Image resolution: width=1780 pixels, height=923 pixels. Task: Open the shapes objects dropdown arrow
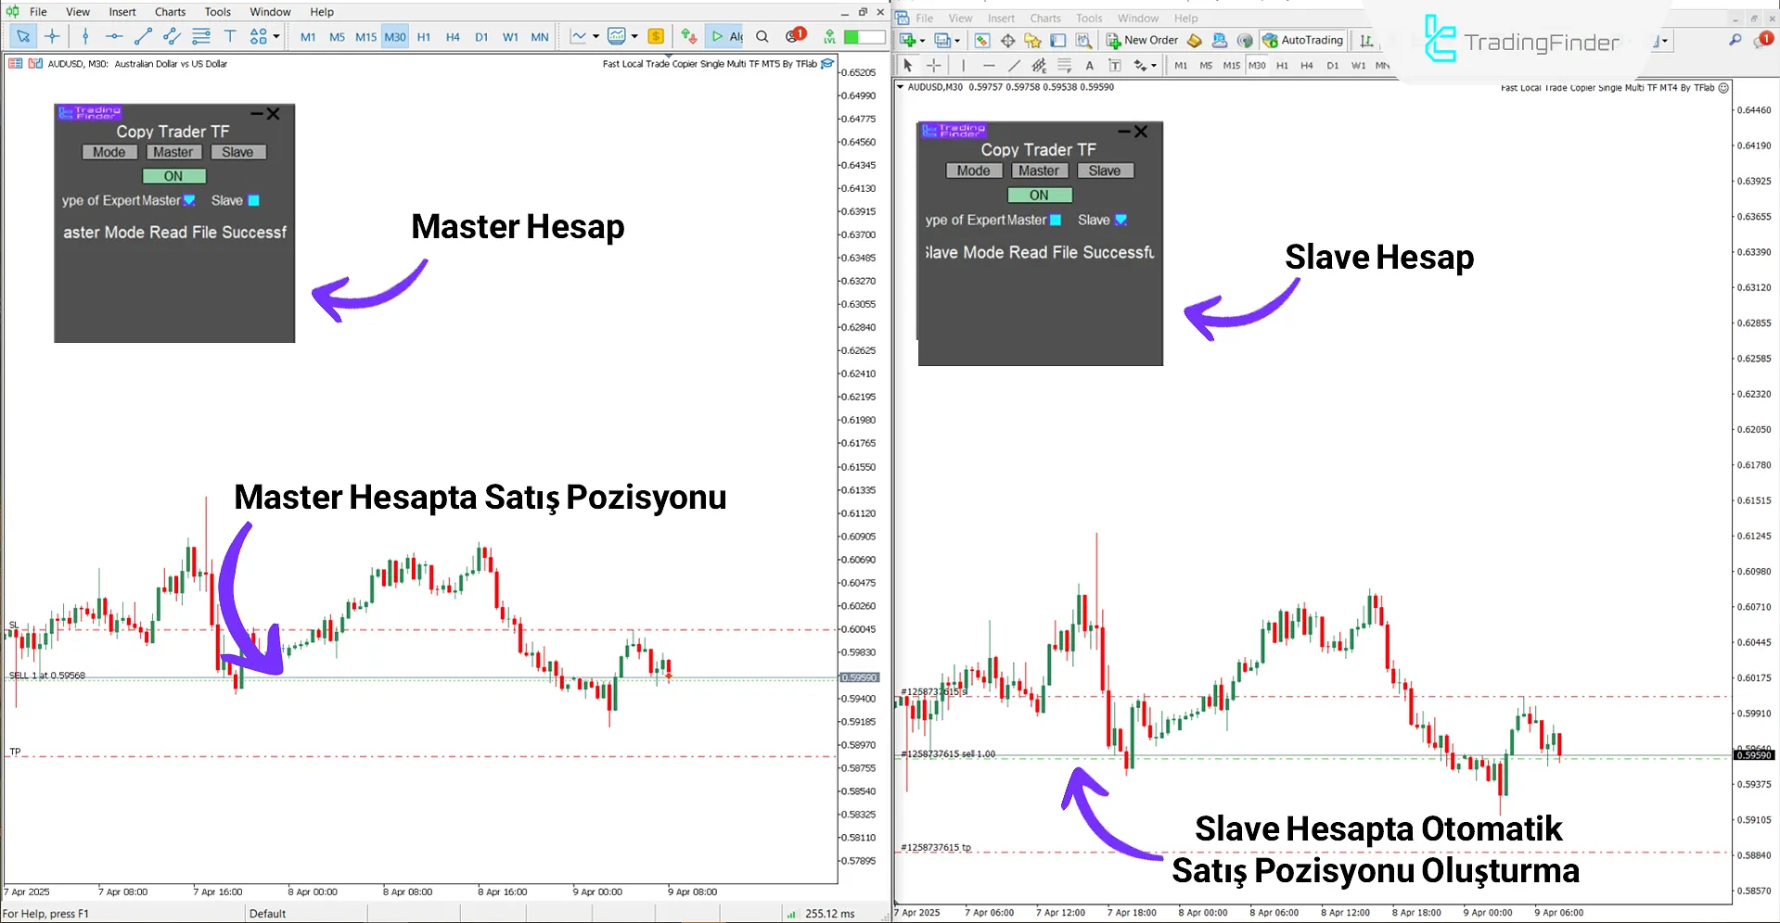pyautogui.click(x=276, y=37)
